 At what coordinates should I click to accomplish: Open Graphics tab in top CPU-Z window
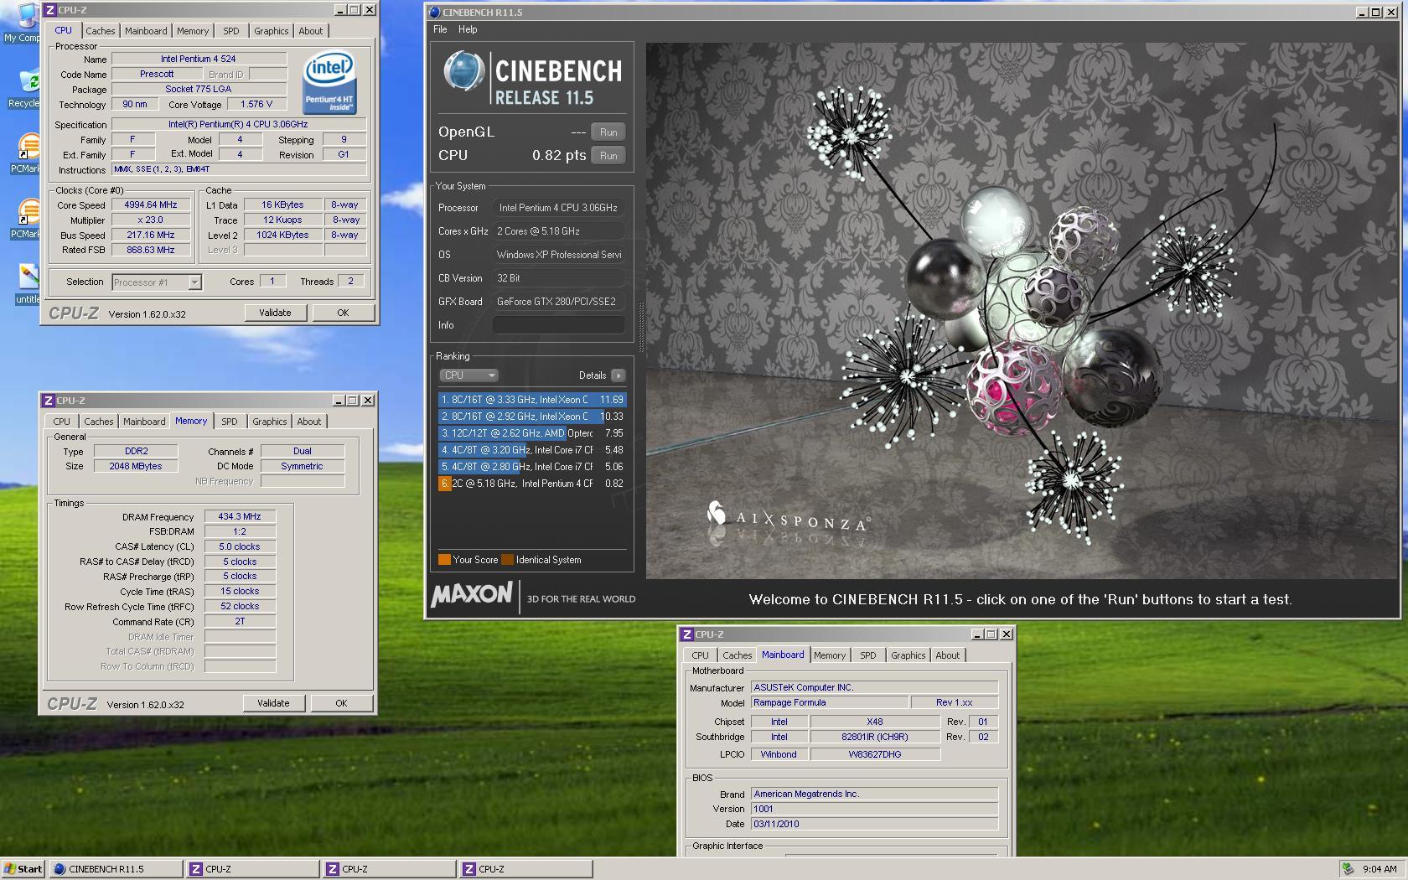(x=271, y=31)
